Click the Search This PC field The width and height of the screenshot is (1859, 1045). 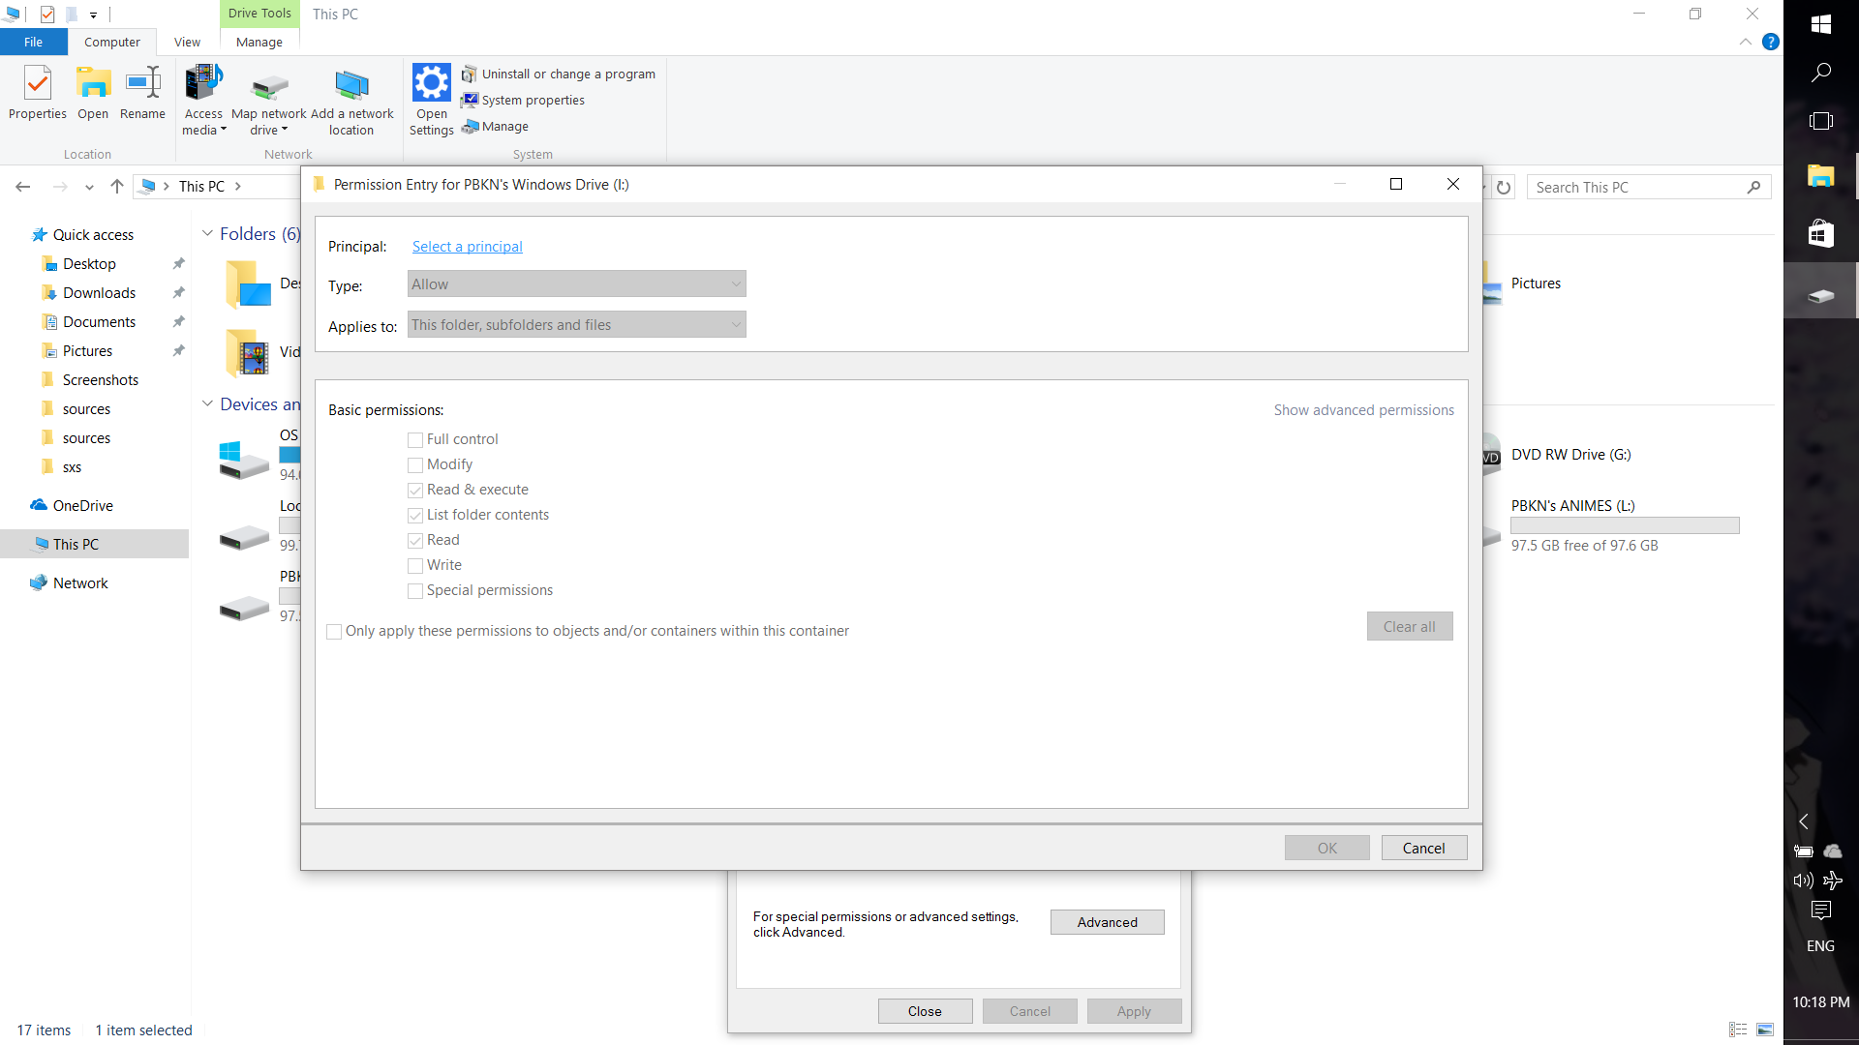point(1638,188)
